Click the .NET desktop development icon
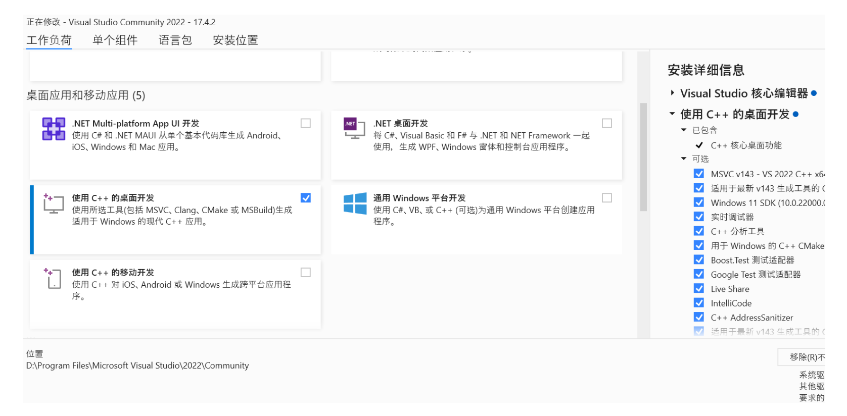This screenshot has height=416, width=847. (354, 129)
